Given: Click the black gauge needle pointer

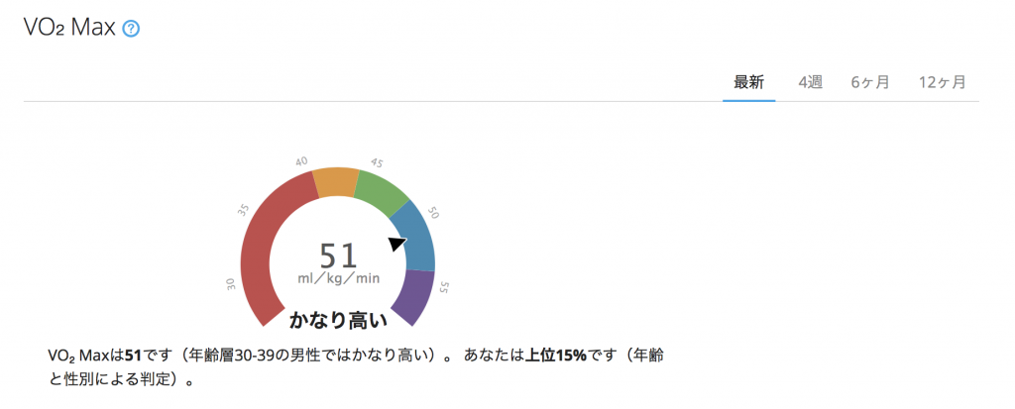Looking at the screenshot, I should (x=396, y=244).
